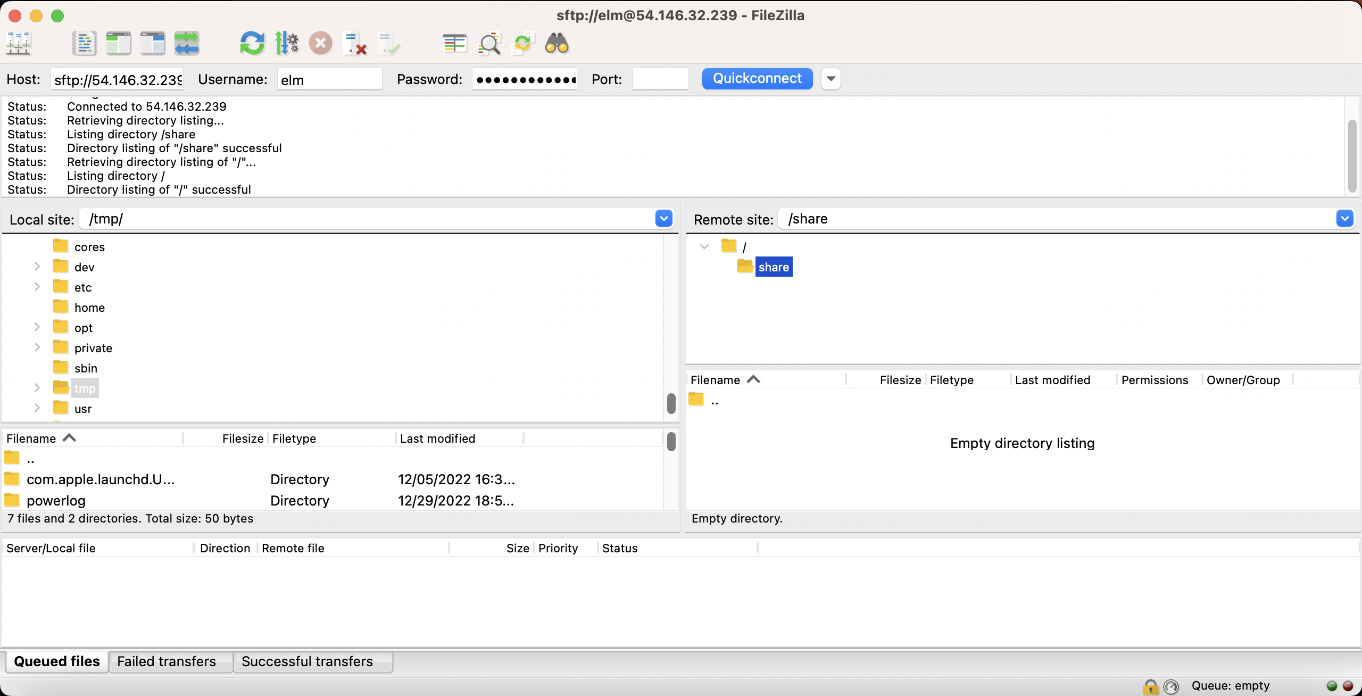Expand the dev folder in local tree

[37, 267]
